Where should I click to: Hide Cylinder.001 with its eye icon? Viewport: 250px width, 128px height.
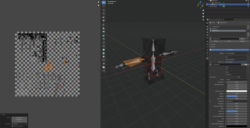click(248, 2)
